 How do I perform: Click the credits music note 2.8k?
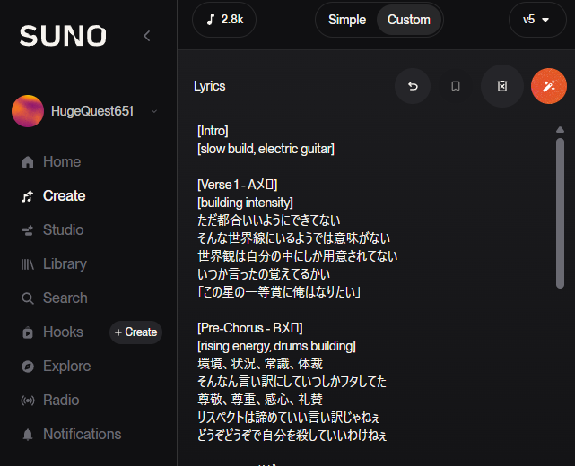[x=224, y=20]
